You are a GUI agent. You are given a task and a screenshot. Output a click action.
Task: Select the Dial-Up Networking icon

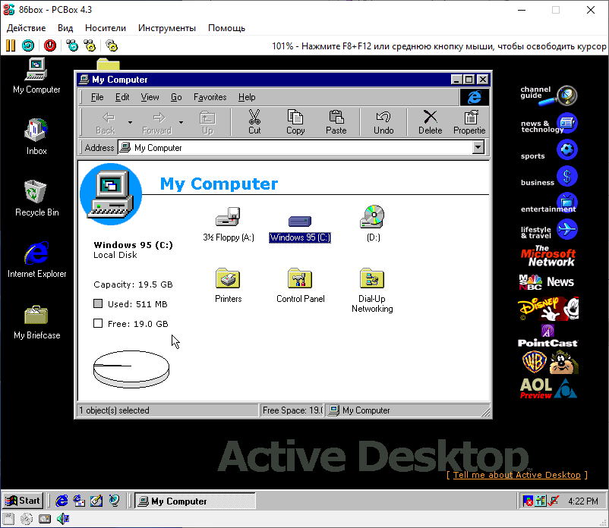click(372, 279)
